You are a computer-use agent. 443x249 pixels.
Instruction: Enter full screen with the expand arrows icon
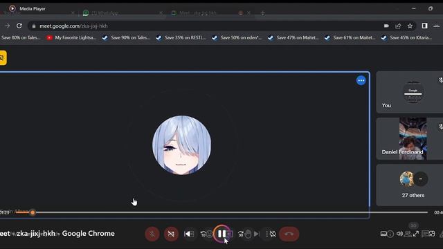click(x=416, y=234)
